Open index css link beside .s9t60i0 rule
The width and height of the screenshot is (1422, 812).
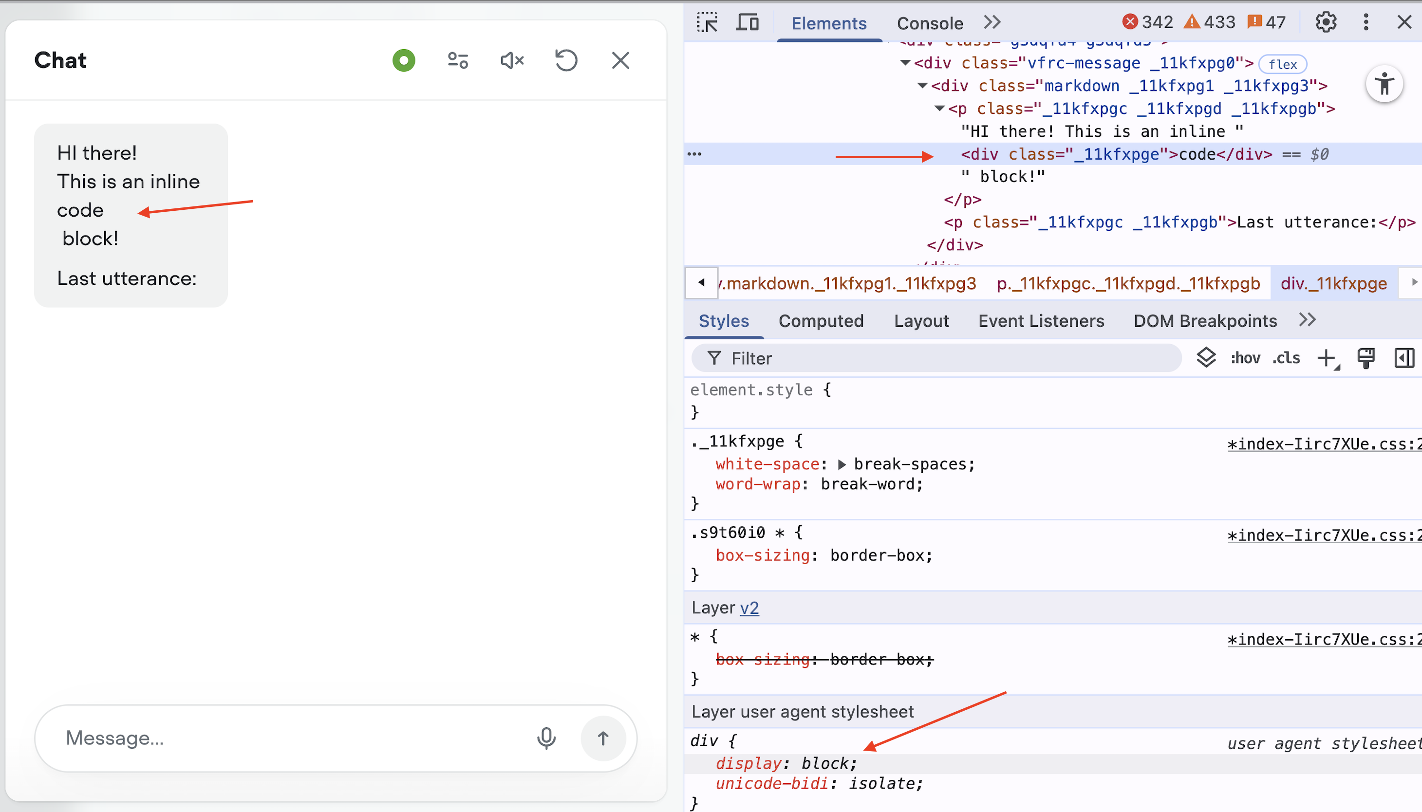[1324, 536]
